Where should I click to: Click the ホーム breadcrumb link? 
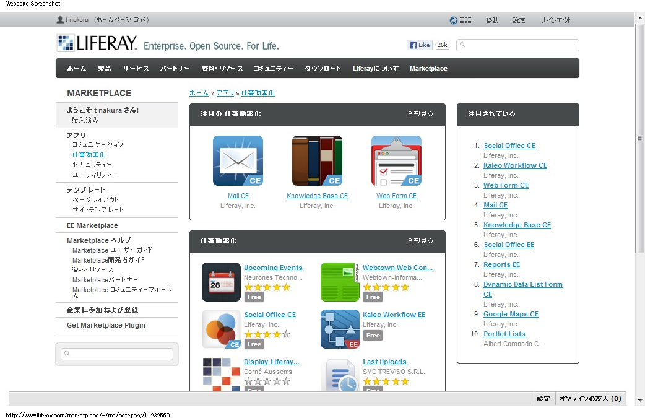click(199, 93)
